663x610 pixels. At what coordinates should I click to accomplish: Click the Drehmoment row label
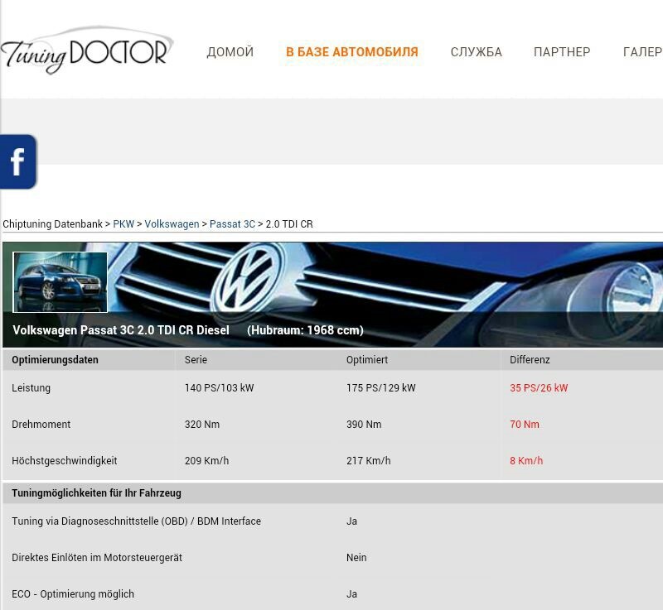[x=41, y=425]
